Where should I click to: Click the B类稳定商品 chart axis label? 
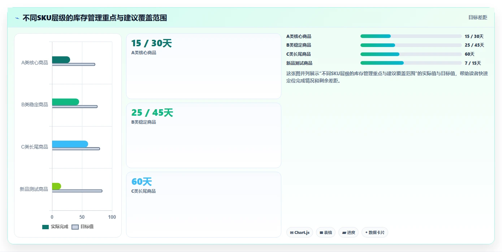pyautogui.click(x=35, y=104)
